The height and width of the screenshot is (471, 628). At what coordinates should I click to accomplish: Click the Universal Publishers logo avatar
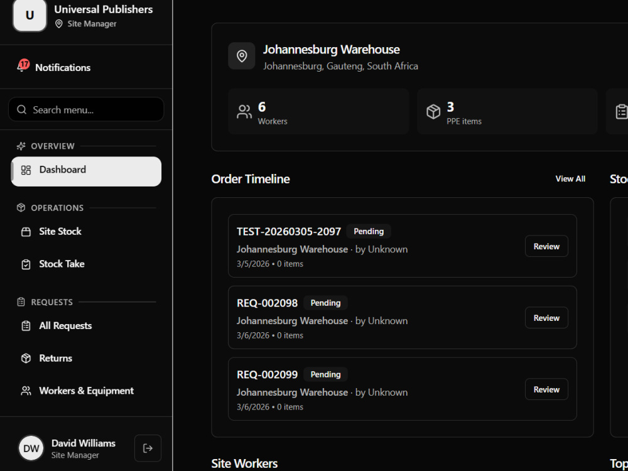point(30,15)
